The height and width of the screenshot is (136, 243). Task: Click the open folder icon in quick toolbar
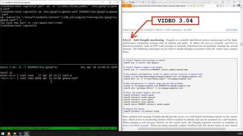click(x=127, y=2)
